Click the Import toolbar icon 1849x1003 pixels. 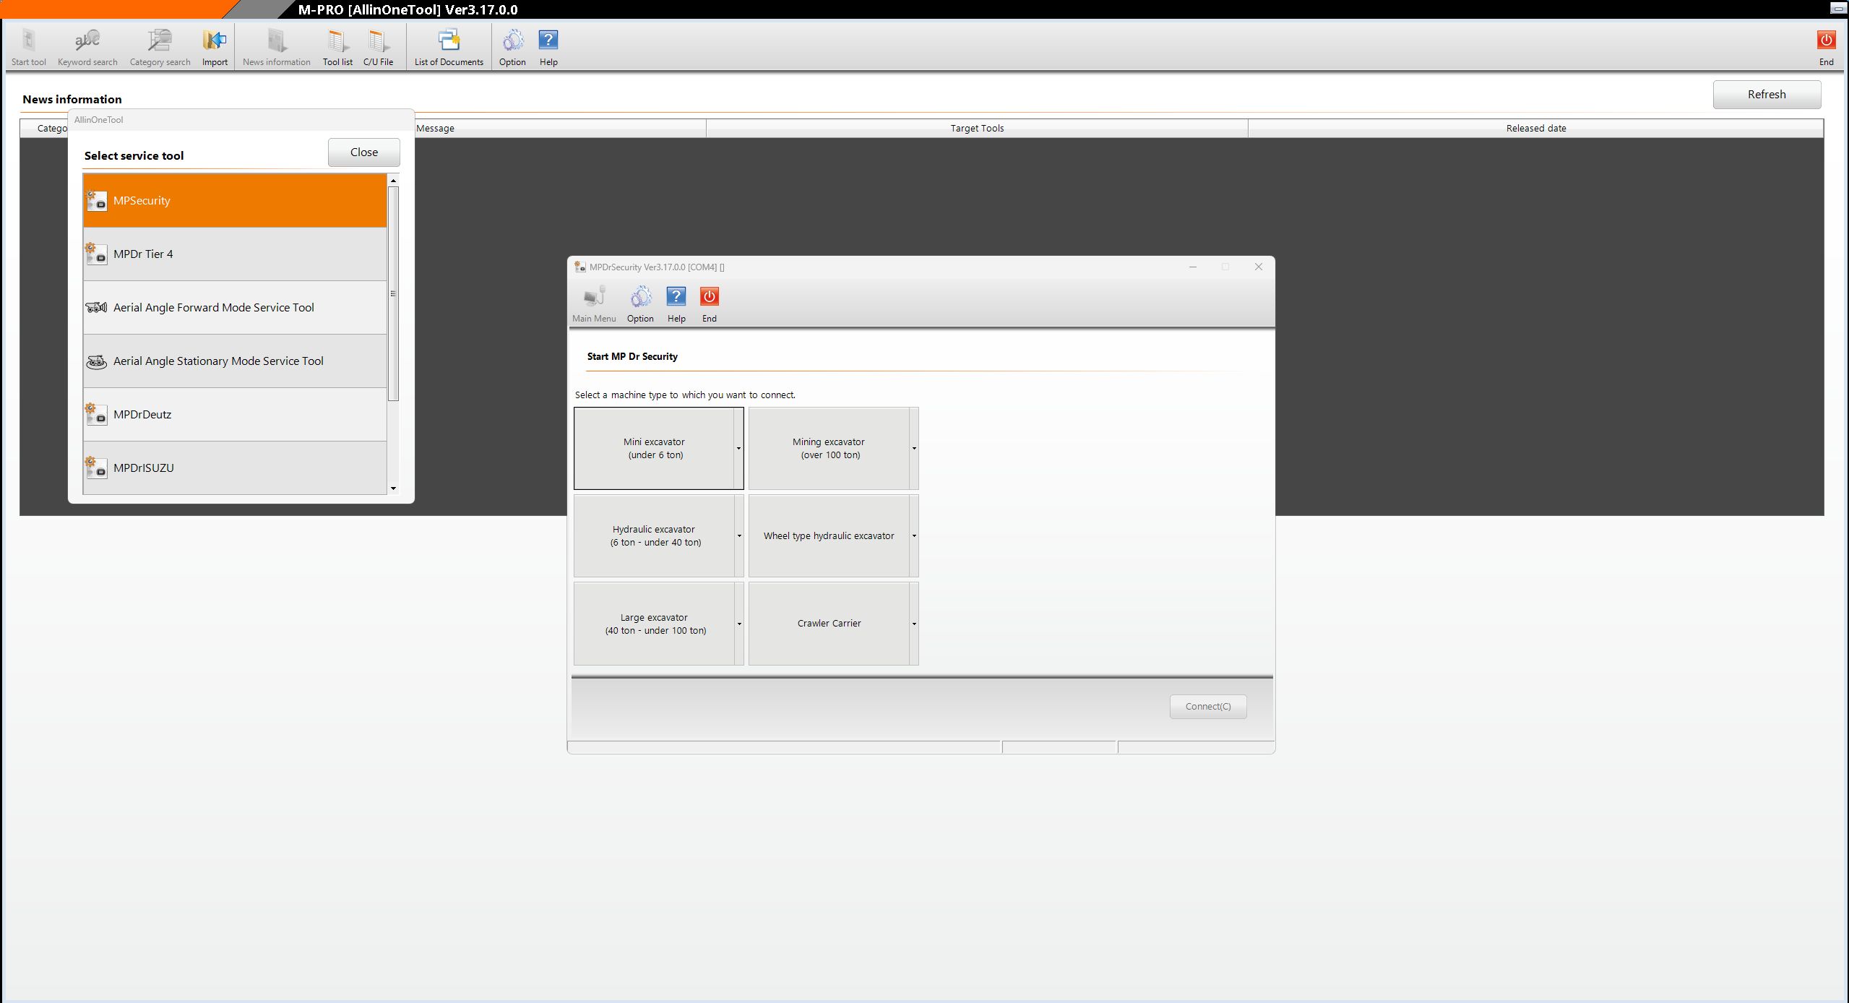click(x=215, y=48)
